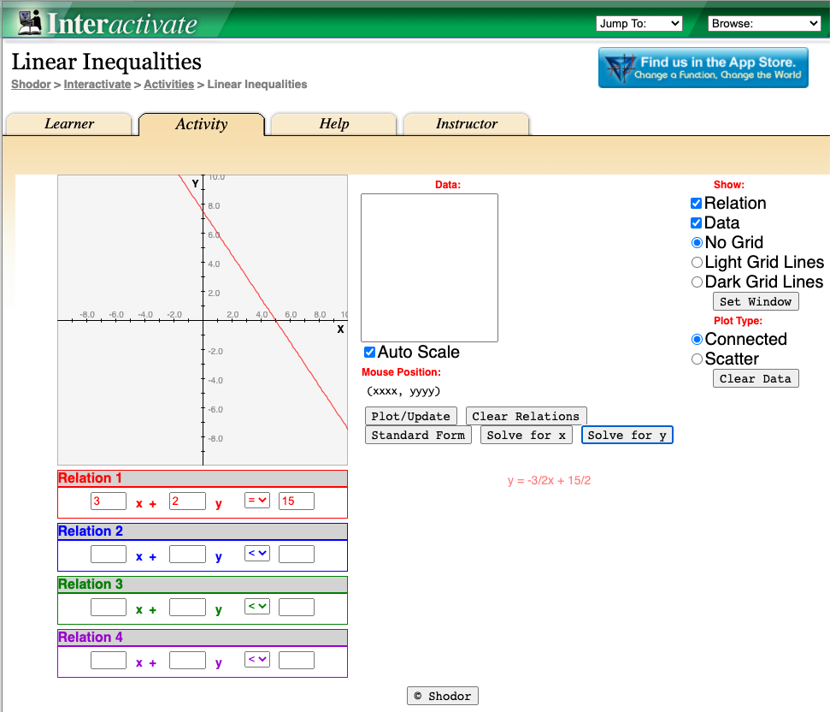This screenshot has width=830, height=712.
Task: Toggle the Auto Scale checkbox
Action: (x=369, y=353)
